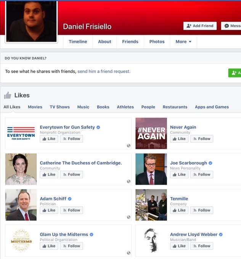Open the Daniel Frisiello profile picture
Viewport: 241px width, 259px height.
click(31, 21)
